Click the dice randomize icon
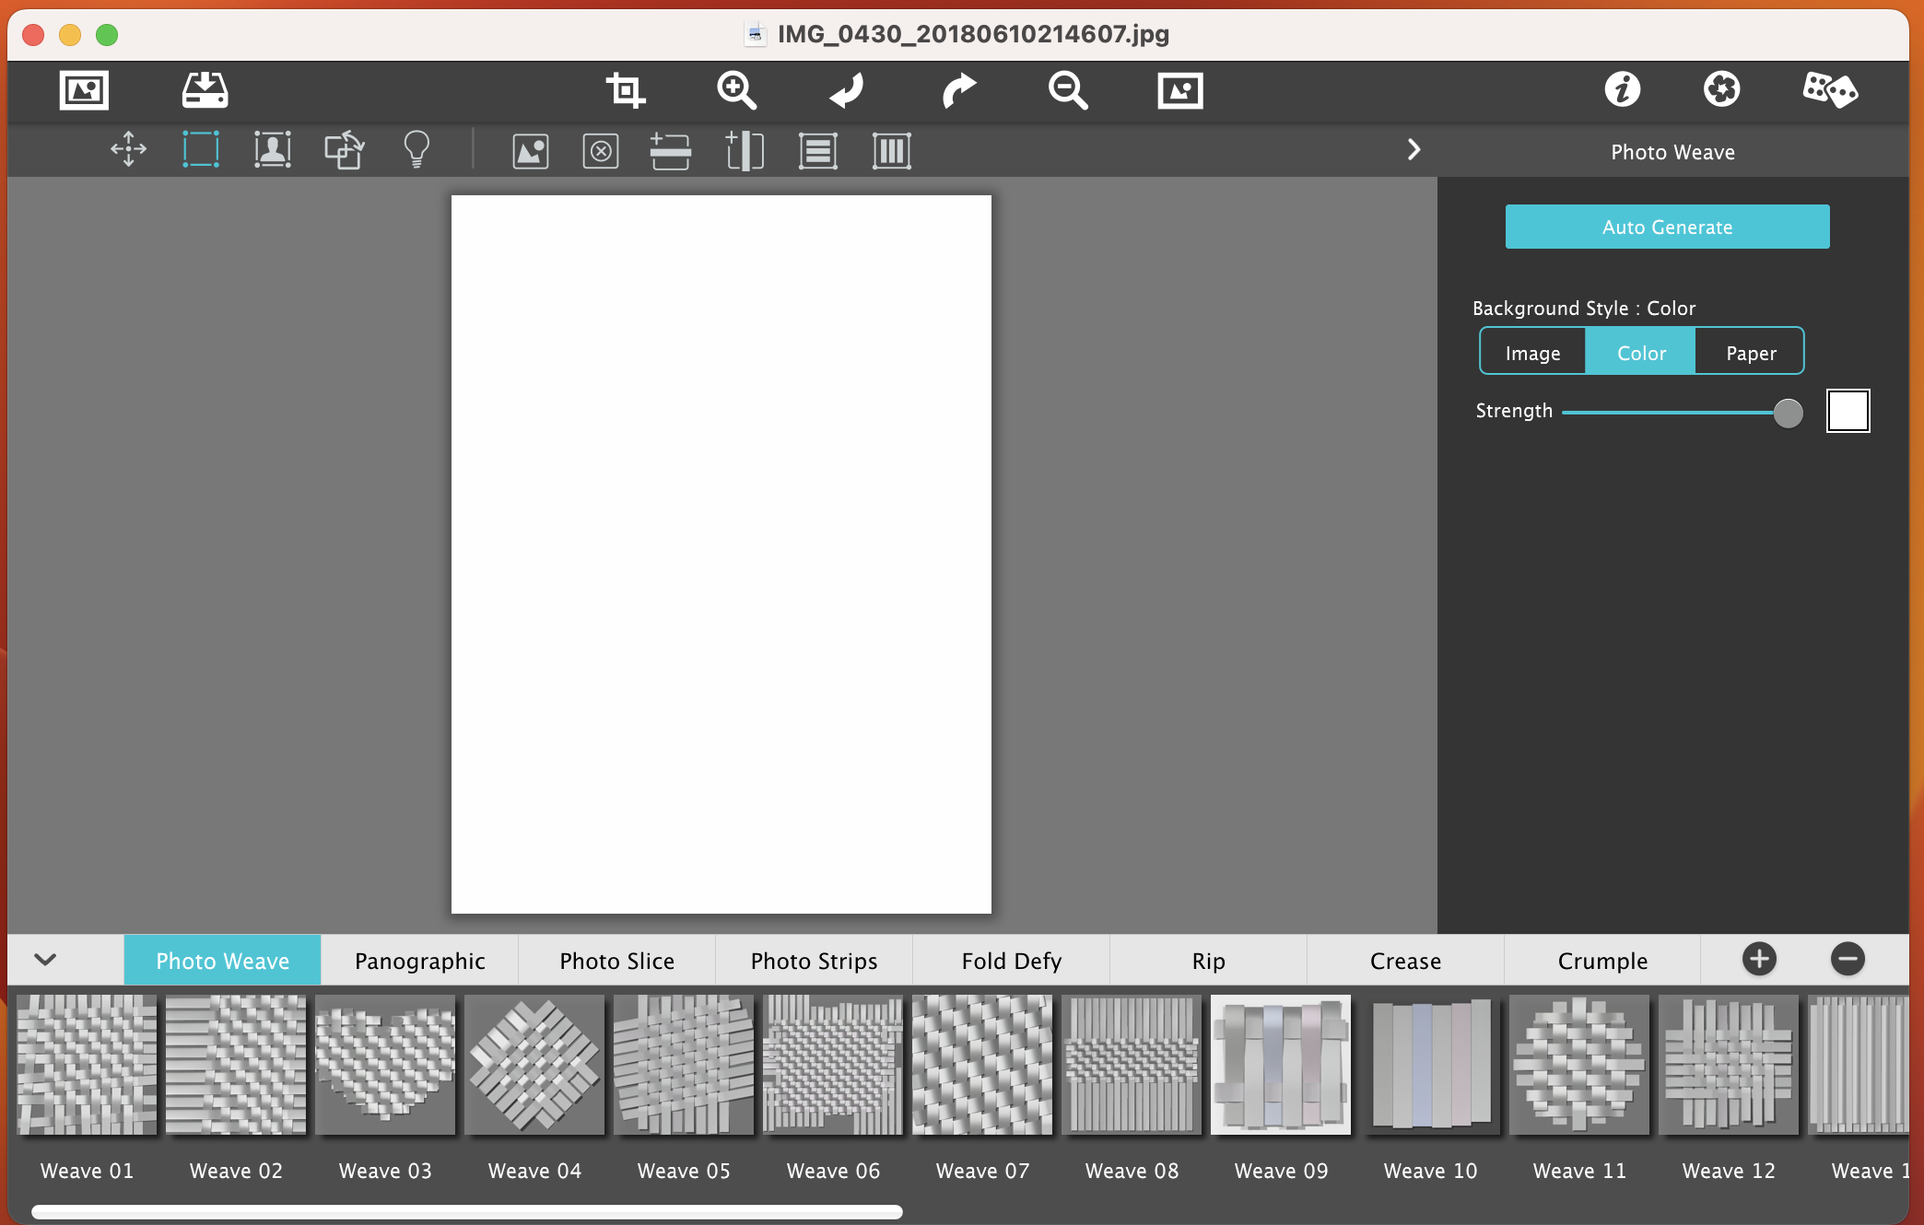The image size is (1924, 1225). click(x=1829, y=90)
